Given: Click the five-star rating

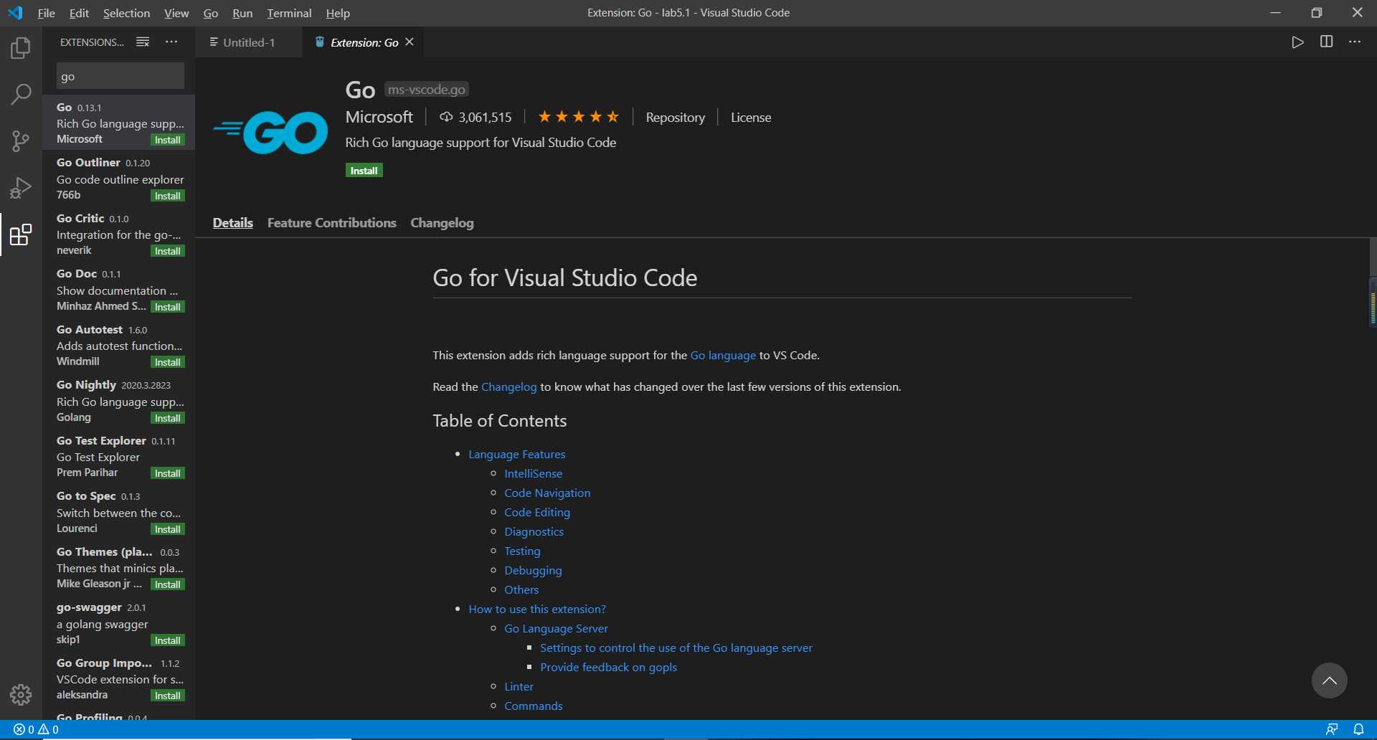Looking at the screenshot, I should pos(578,117).
